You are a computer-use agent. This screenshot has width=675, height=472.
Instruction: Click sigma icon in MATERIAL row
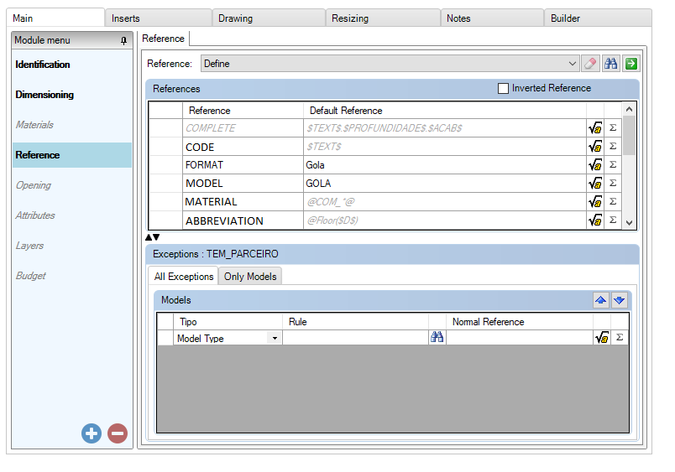click(613, 202)
